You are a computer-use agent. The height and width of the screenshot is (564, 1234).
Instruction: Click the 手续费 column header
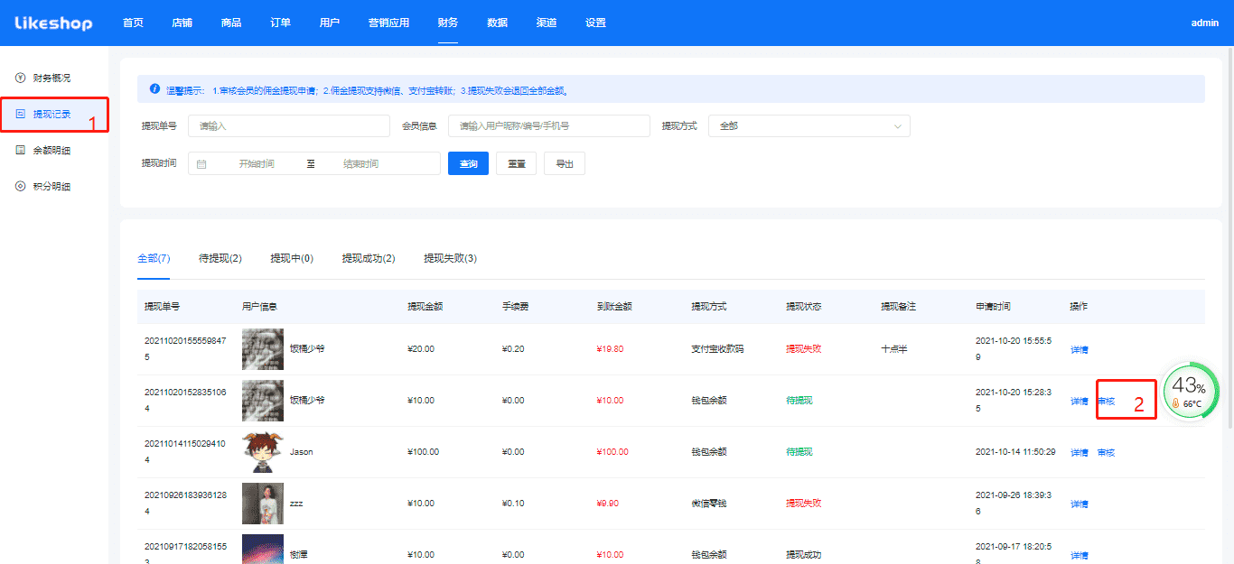click(x=516, y=307)
